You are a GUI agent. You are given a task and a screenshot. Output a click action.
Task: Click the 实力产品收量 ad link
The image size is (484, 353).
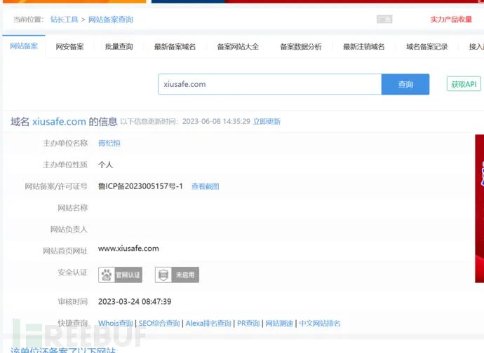click(x=451, y=20)
